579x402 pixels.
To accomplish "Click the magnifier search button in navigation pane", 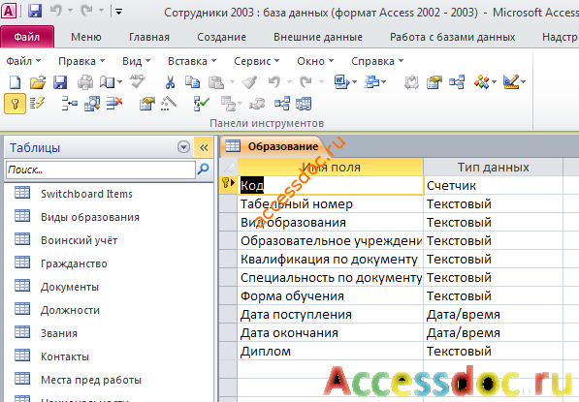I will point(203,170).
